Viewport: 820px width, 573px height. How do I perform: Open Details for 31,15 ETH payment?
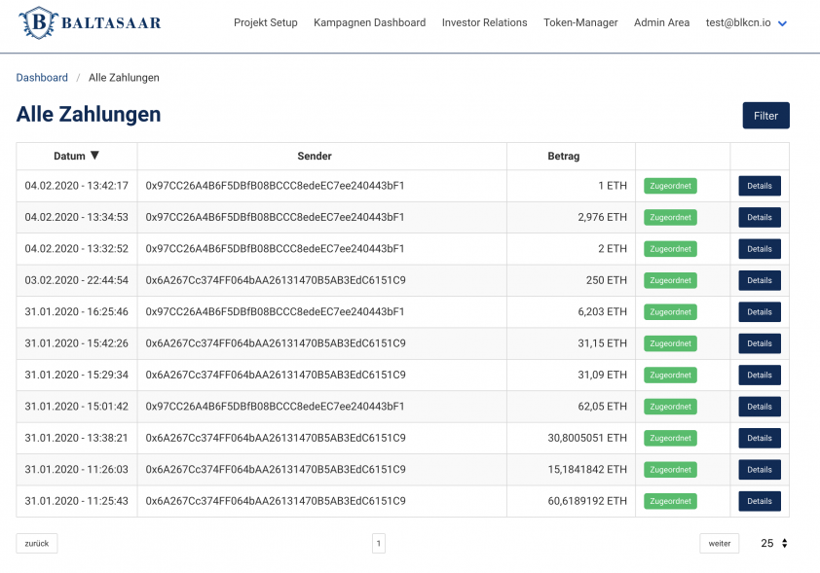pyautogui.click(x=760, y=343)
